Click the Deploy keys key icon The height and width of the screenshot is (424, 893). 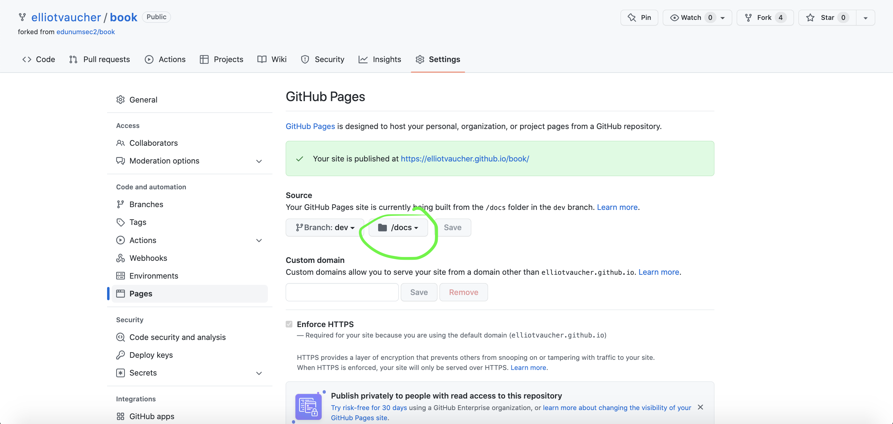tap(121, 355)
